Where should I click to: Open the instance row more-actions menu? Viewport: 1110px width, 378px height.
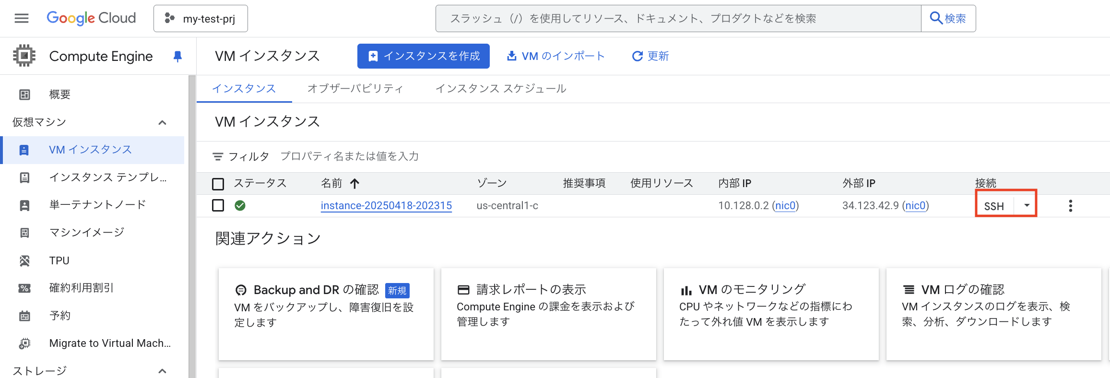(1070, 206)
